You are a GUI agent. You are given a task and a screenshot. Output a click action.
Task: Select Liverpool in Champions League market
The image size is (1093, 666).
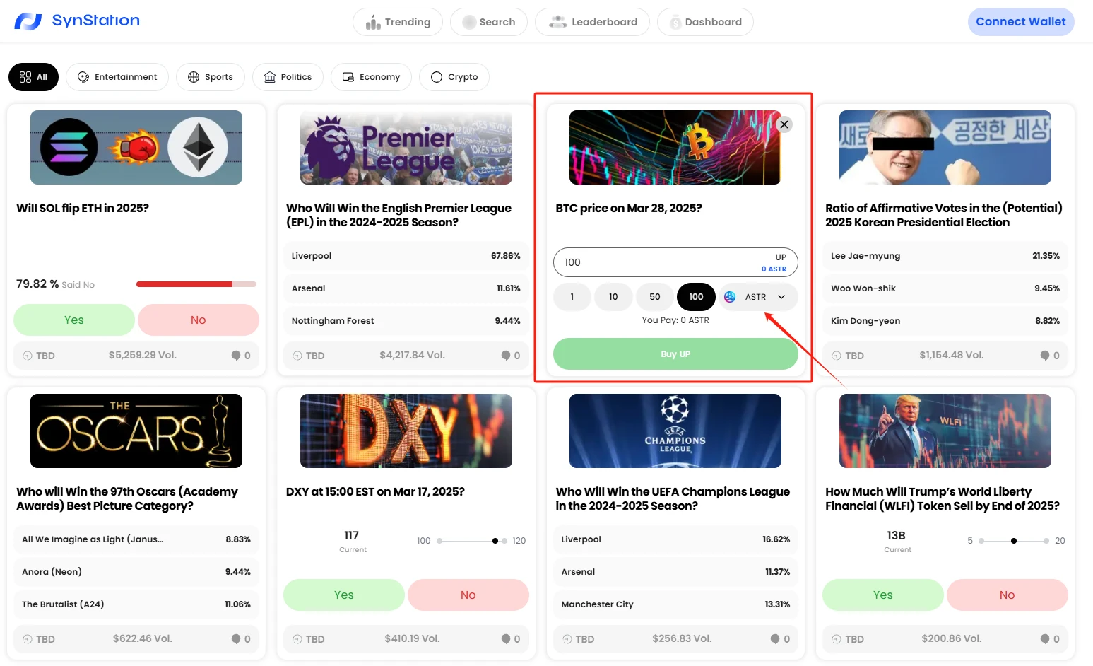(x=675, y=539)
